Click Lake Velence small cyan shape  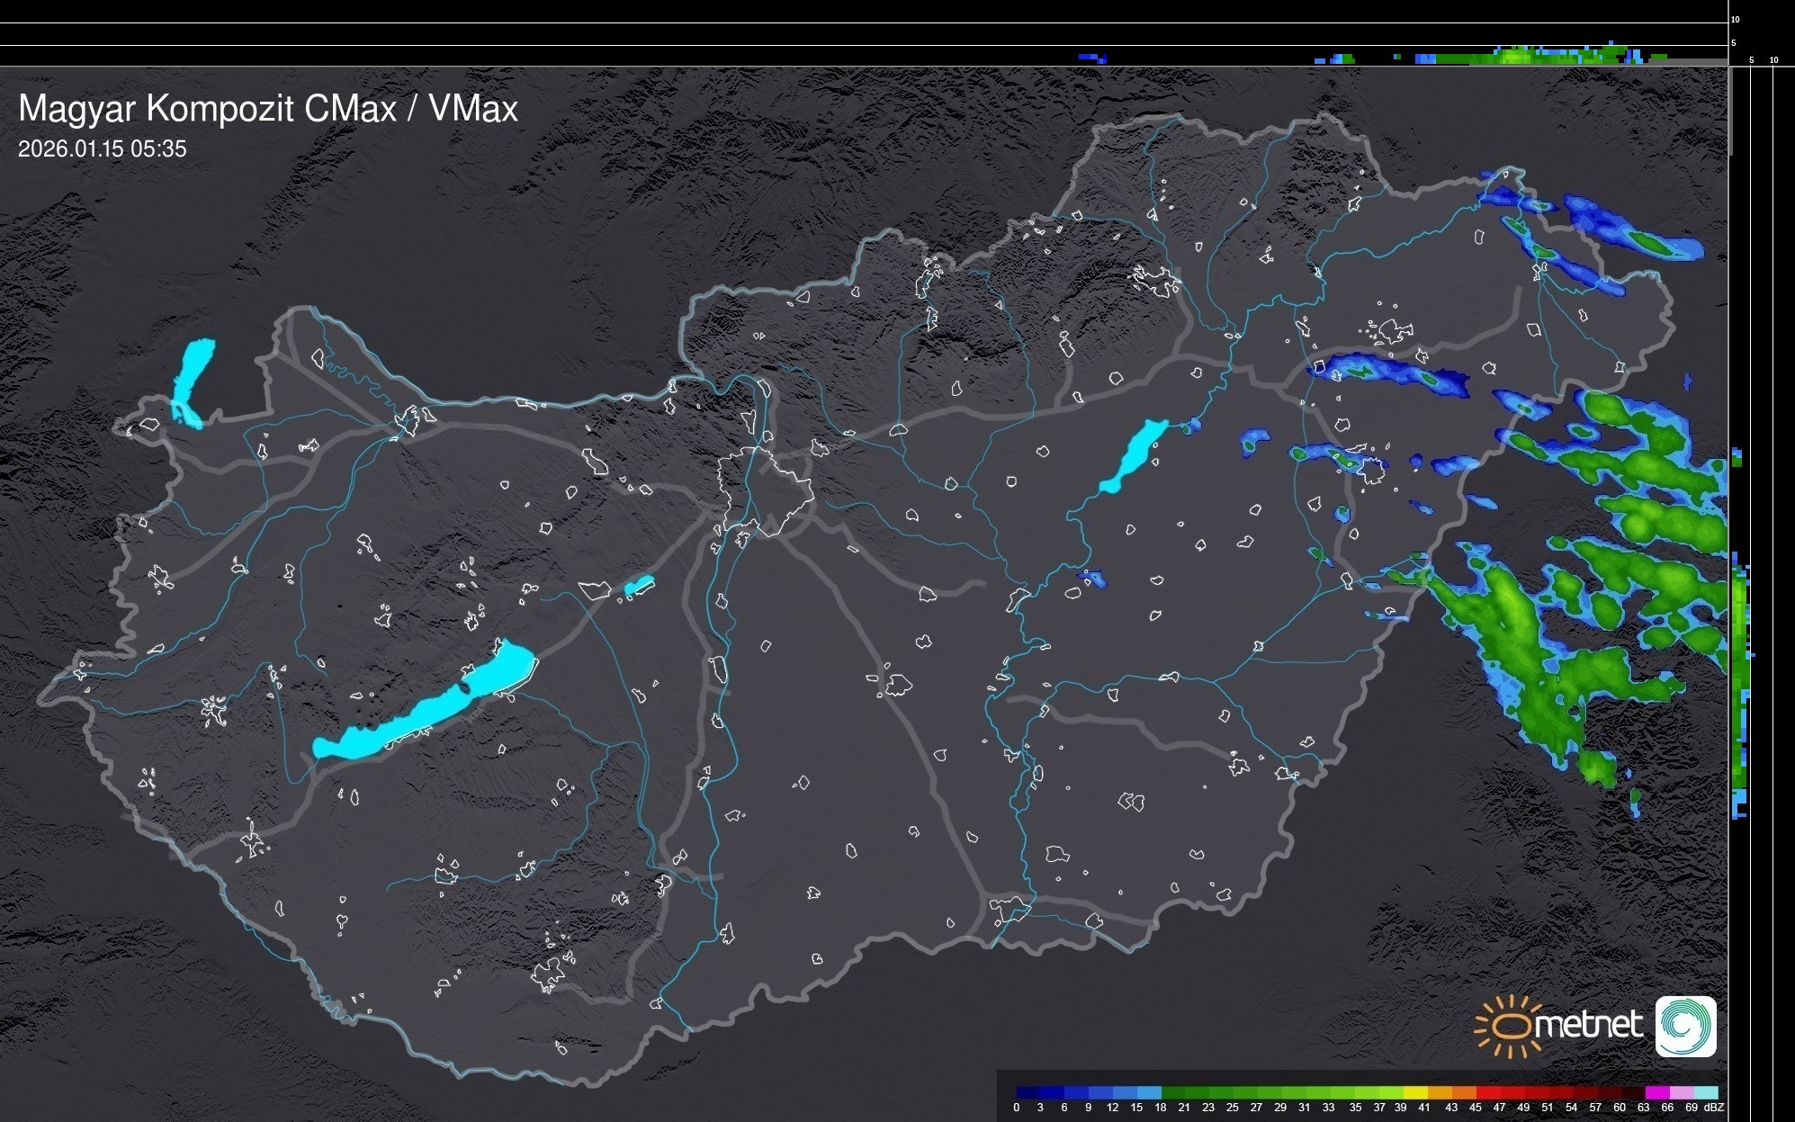pyautogui.click(x=639, y=586)
